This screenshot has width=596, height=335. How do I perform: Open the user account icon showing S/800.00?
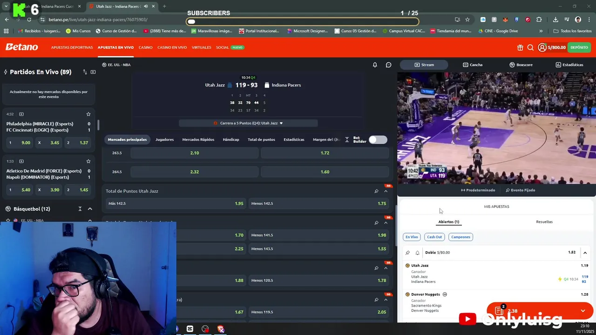(x=542, y=47)
